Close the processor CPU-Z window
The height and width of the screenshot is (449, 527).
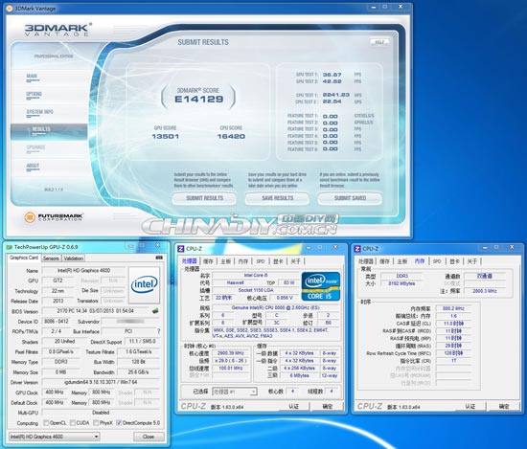[335, 247]
